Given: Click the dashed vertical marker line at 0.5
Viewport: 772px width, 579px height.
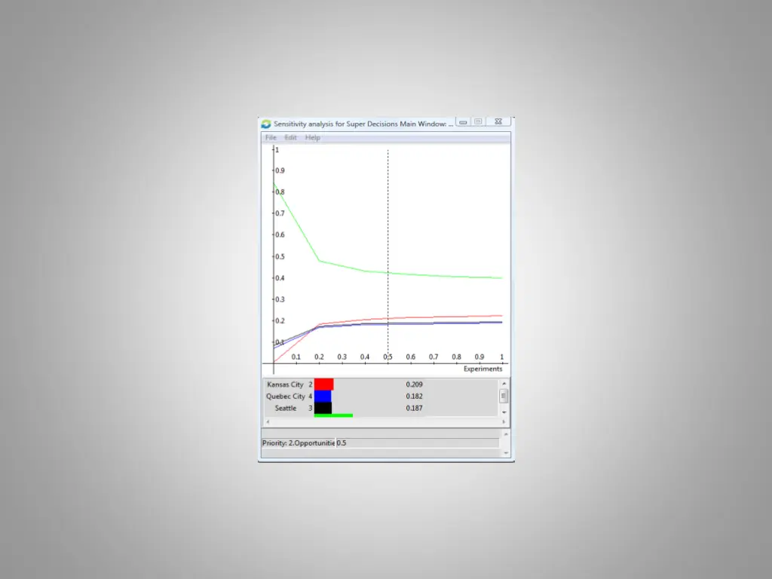Looking at the screenshot, I should pos(388,256).
